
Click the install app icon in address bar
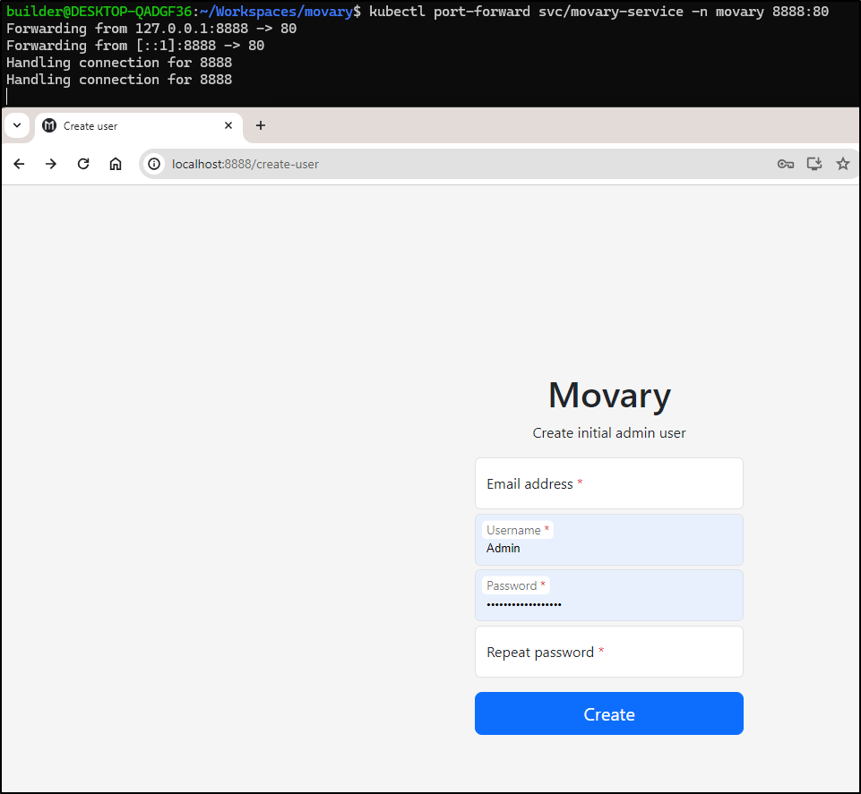click(814, 164)
